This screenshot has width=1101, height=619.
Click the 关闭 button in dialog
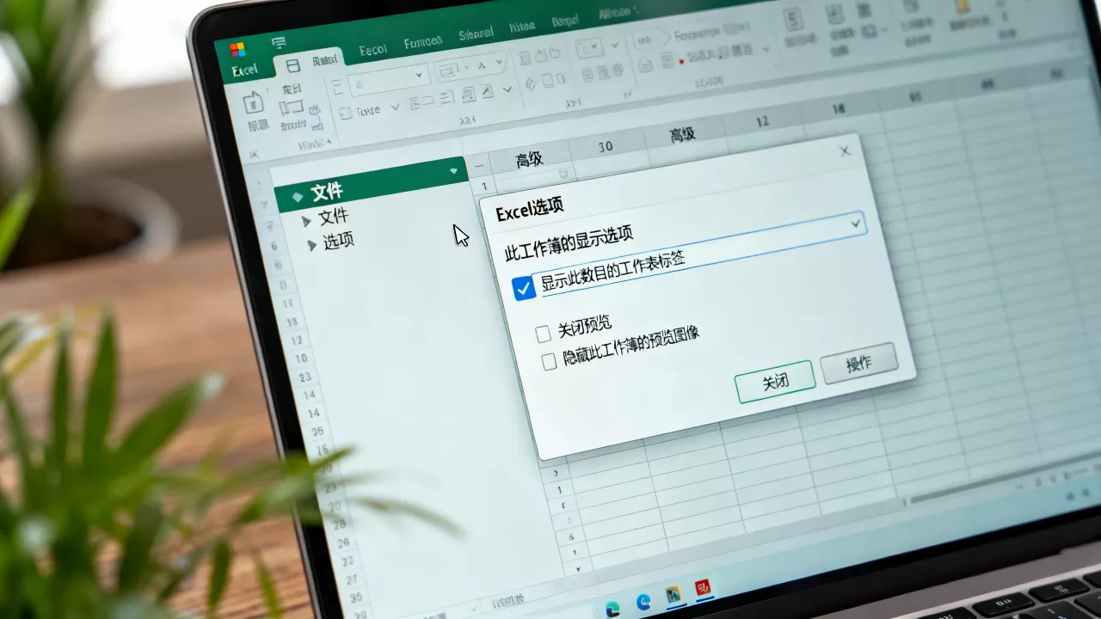tap(775, 381)
